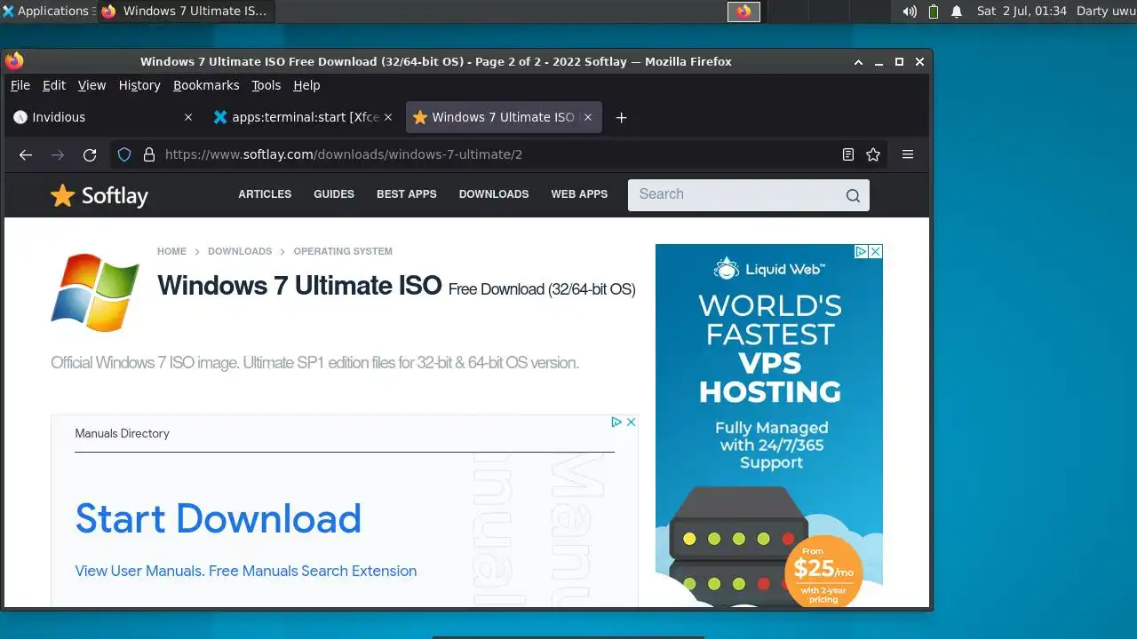
Task: Click the Windows 7 logo image
Action: coord(95,292)
